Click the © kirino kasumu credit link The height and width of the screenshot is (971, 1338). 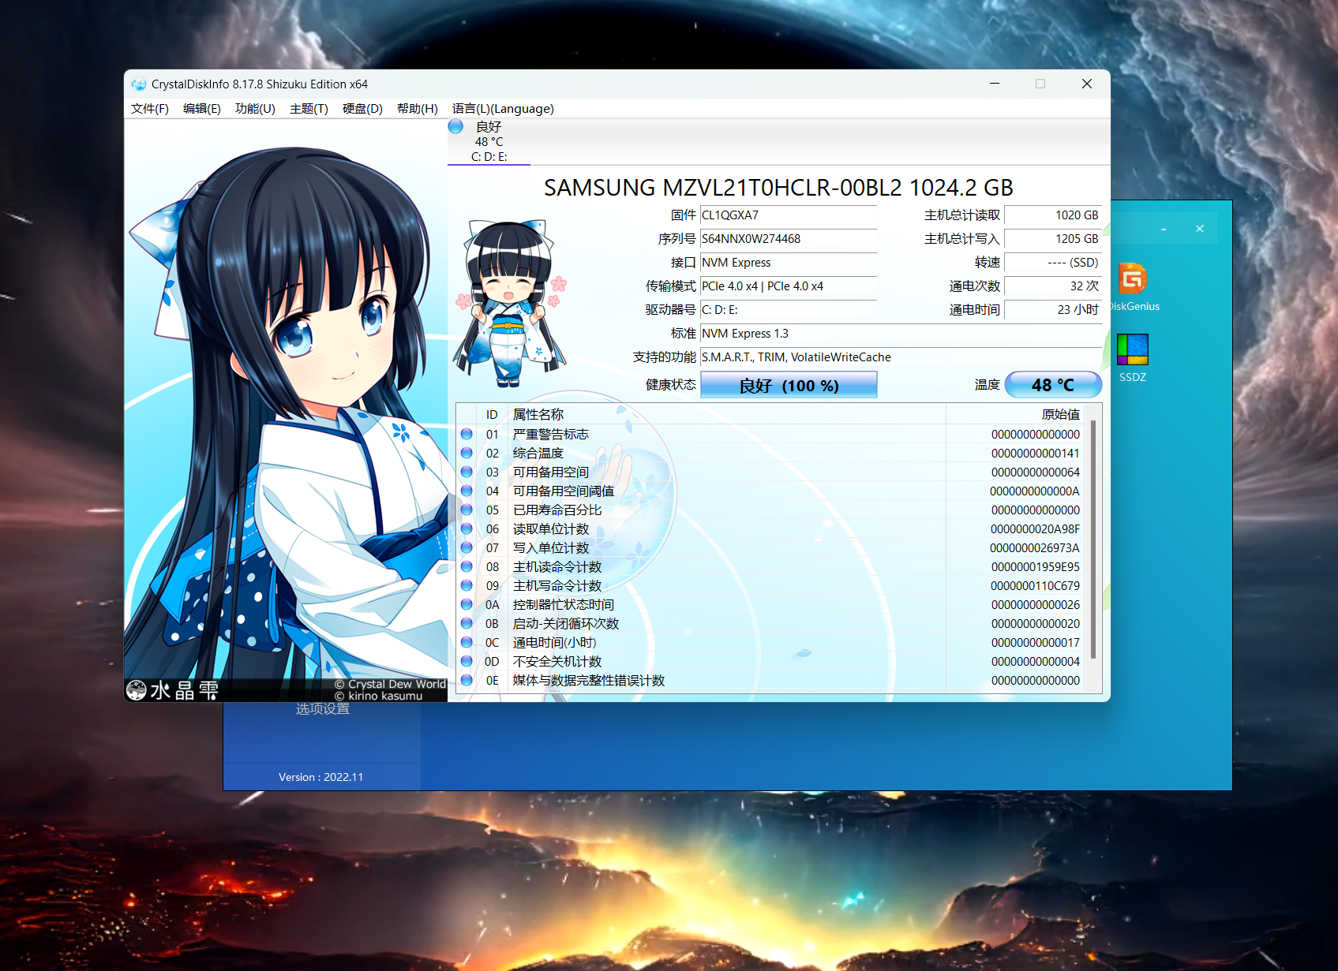coord(378,696)
